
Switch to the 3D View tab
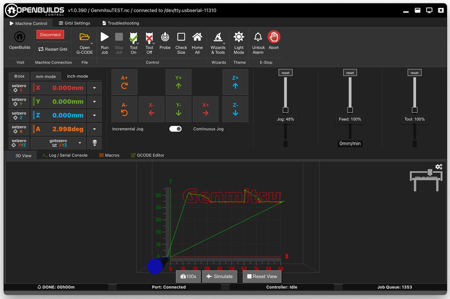(21, 155)
